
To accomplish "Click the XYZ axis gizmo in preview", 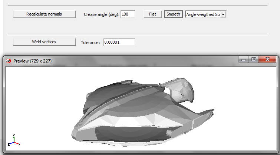I will tap(14, 141).
